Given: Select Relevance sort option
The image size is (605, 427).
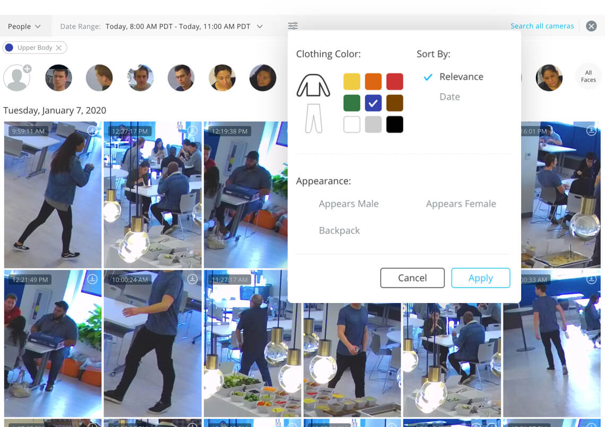Looking at the screenshot, I should pyautogui.click(x=461, y=77).
